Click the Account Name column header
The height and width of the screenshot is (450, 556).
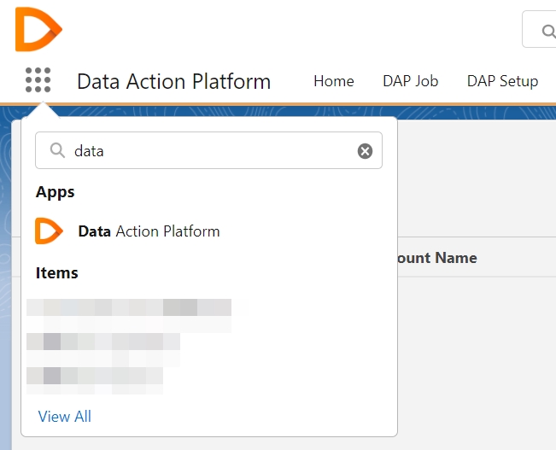[x=437, y=258]
